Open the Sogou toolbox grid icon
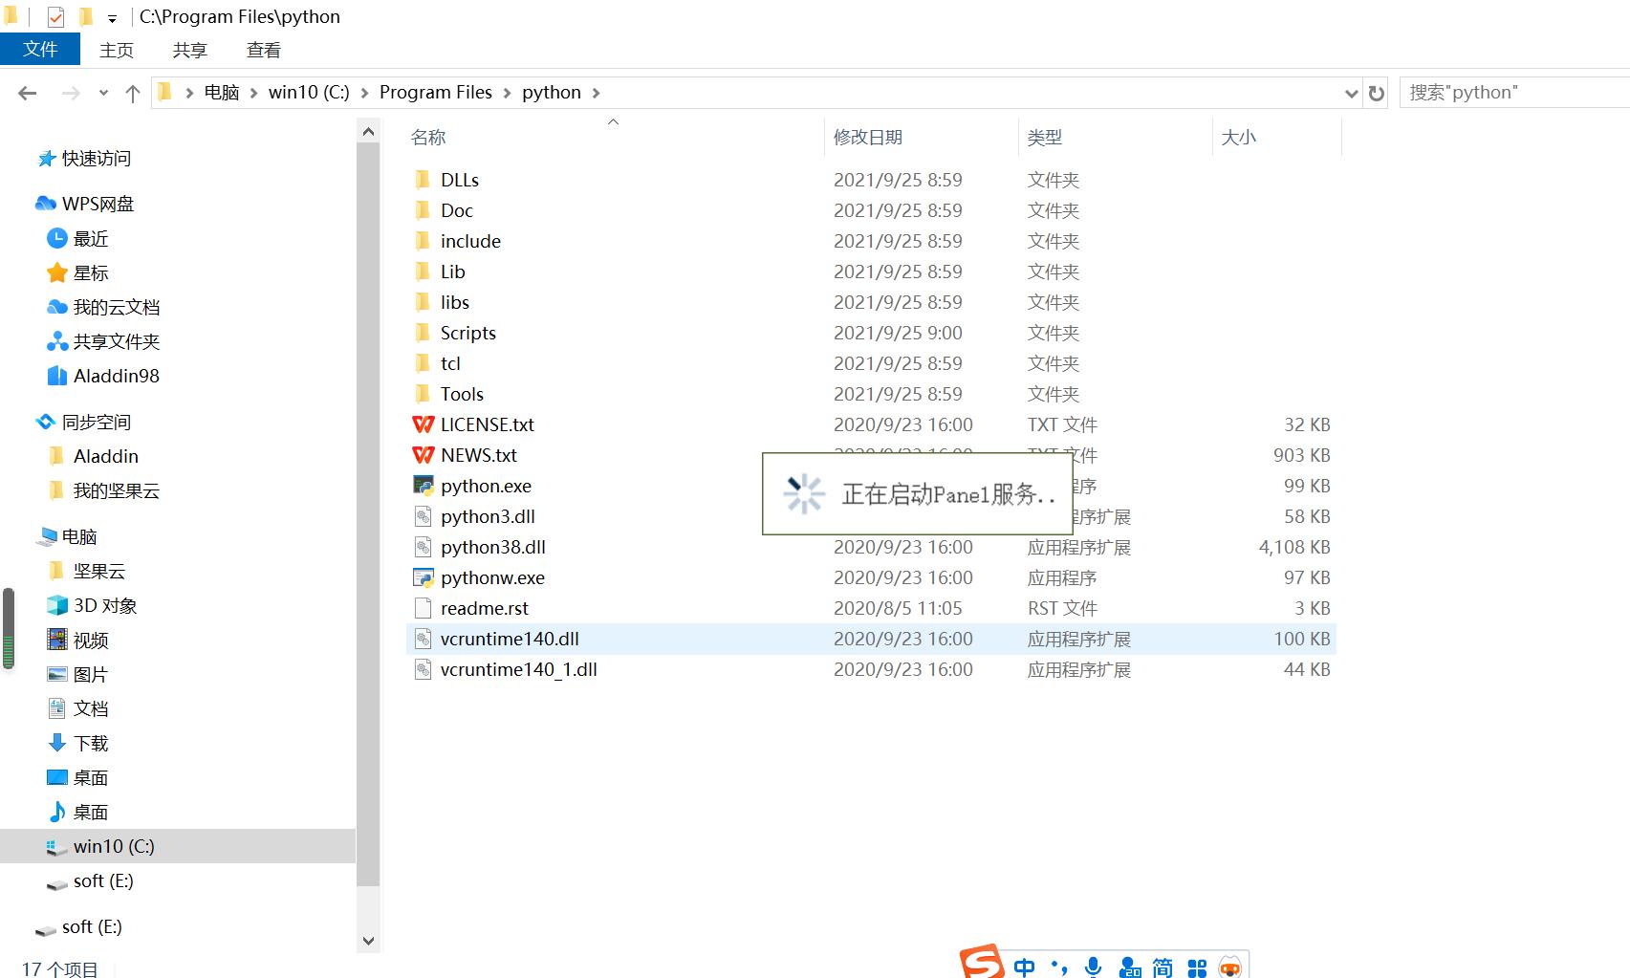 (1196, 968)
